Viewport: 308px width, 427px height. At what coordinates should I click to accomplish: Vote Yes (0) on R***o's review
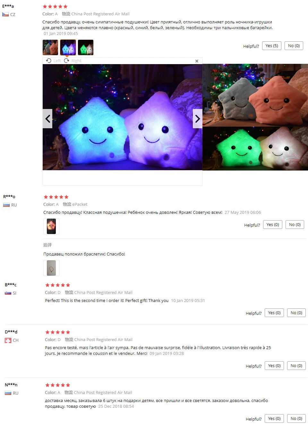pyautogui.click(x=273, y=225)
